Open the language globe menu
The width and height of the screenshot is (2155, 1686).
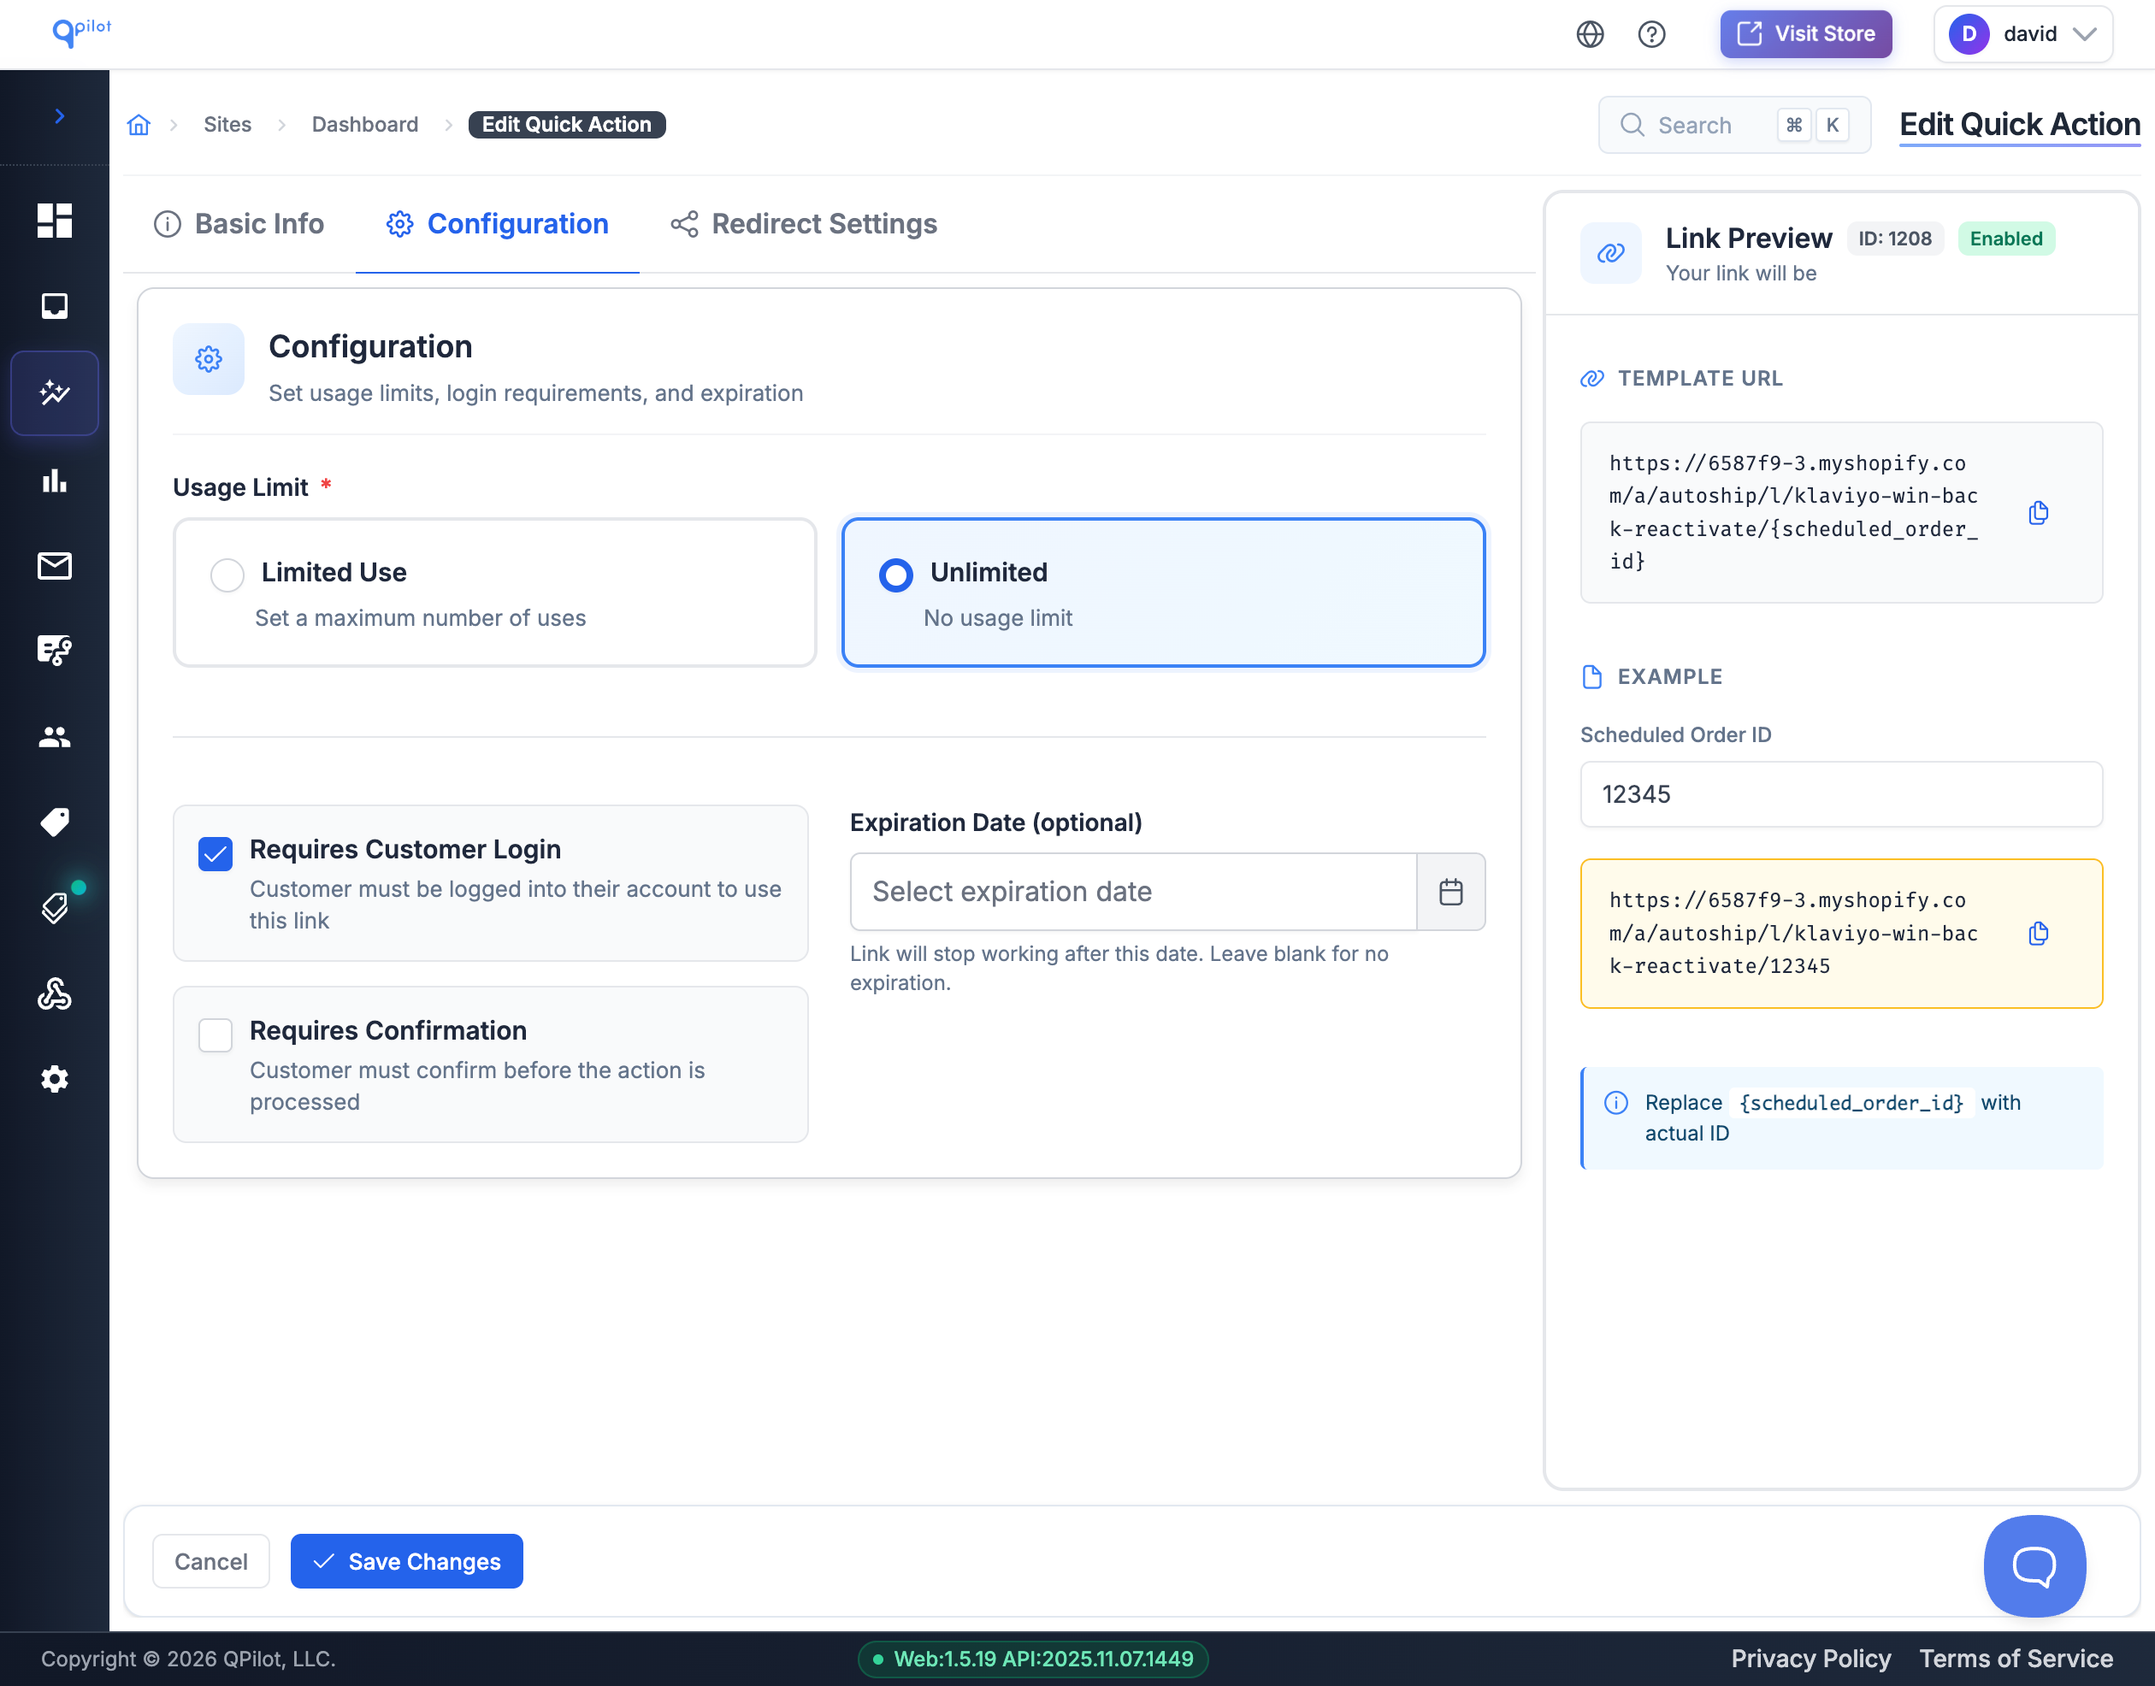[1590, 33]
